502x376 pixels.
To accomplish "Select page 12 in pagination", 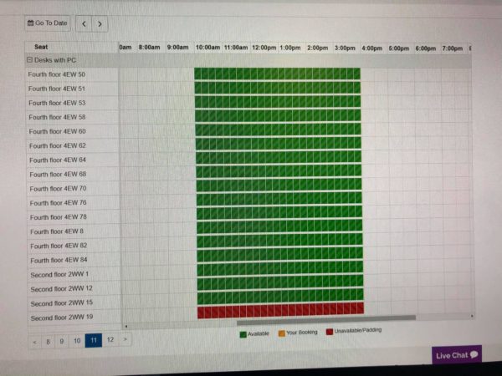I will (x=110, y=340).
